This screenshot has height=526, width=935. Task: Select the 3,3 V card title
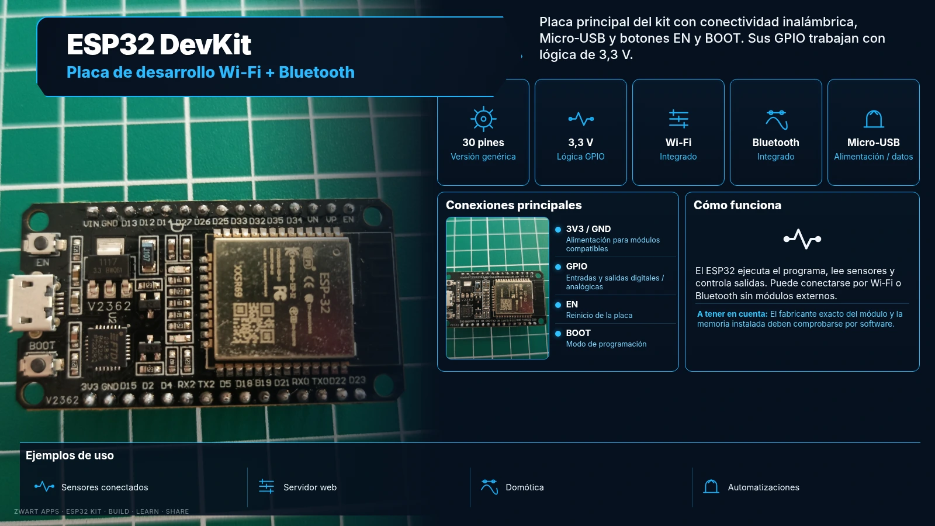581,143
